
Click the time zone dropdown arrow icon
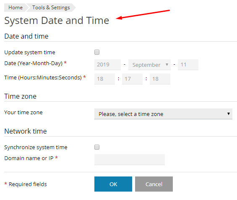229,114
